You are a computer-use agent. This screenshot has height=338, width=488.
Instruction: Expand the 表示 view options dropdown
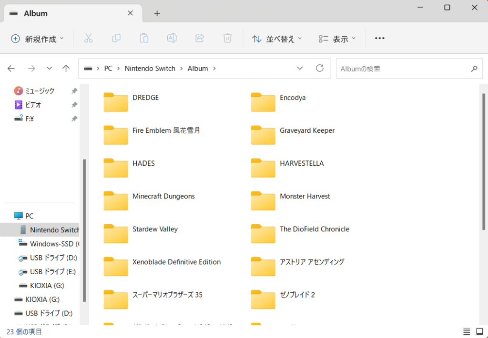pos(337,39)
